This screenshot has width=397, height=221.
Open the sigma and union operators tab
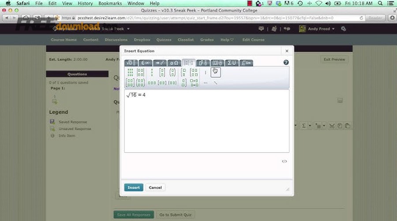[232, 63]
